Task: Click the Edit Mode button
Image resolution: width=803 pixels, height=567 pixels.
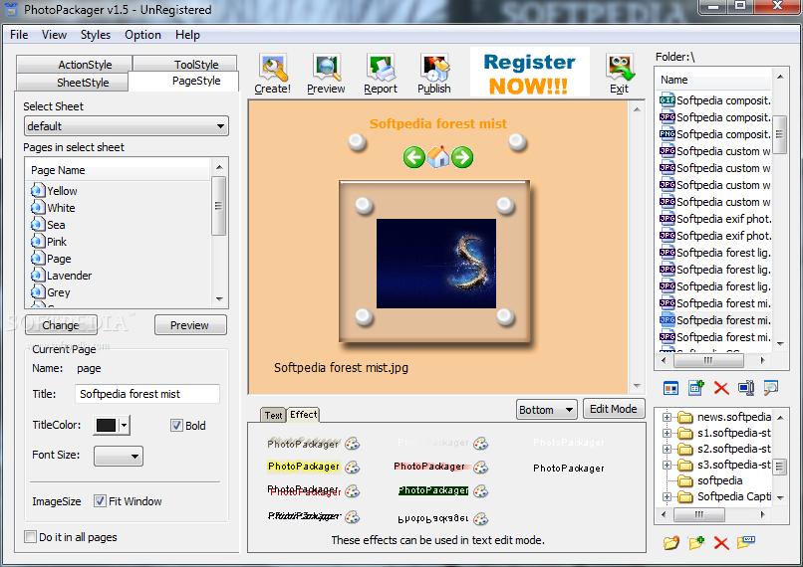Action: click(x=614, y=409)
